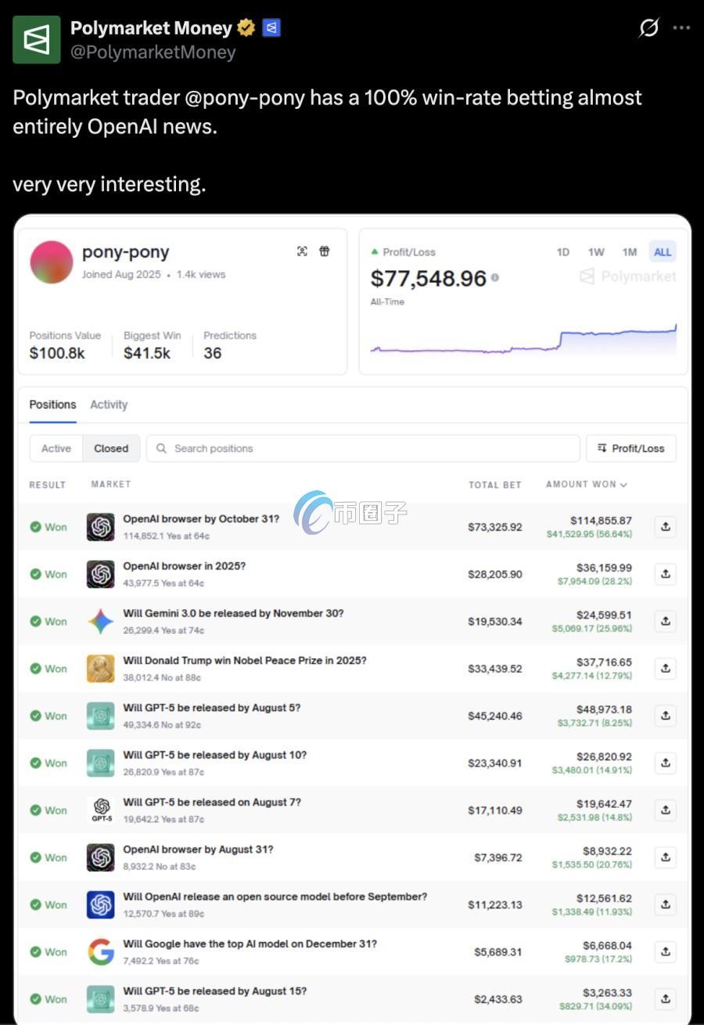Click the Google logo market icon

point(100,951)
